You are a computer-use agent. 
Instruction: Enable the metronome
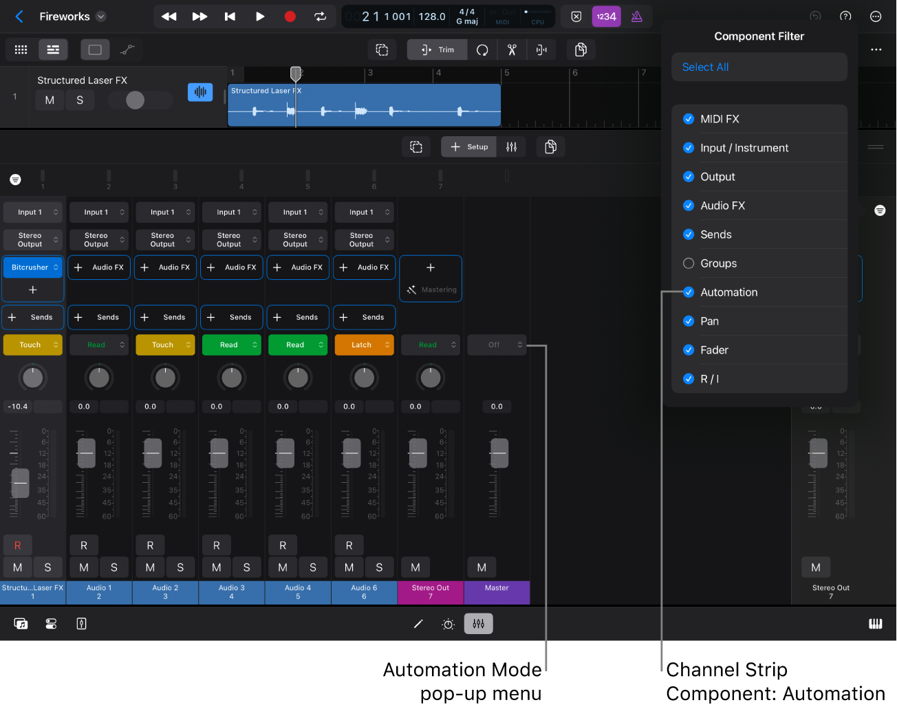(x=636, y=16)
